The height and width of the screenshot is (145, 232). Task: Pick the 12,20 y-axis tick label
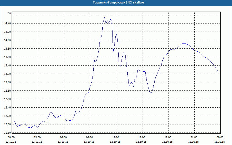8,116
